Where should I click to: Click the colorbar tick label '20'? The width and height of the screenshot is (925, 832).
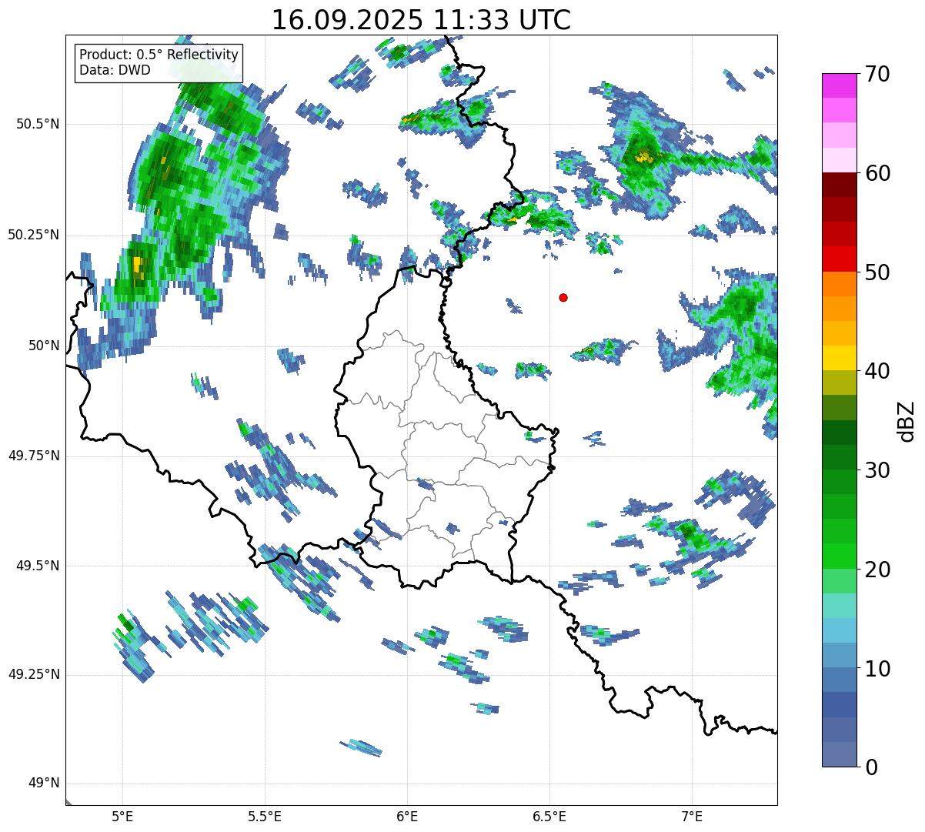coord(877,570)
